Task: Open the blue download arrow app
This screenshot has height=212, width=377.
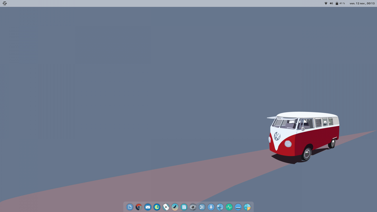Action: 211,207
